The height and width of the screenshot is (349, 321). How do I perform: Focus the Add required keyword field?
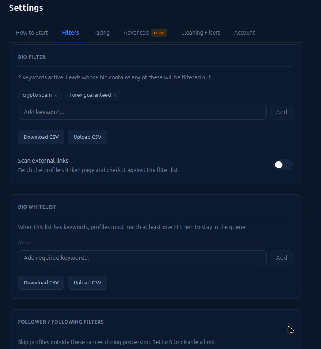pyautogui.click(x=142, y=258)
